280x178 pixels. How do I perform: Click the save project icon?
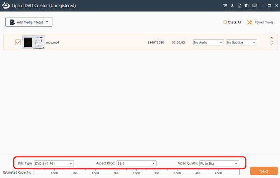point(239,6)
